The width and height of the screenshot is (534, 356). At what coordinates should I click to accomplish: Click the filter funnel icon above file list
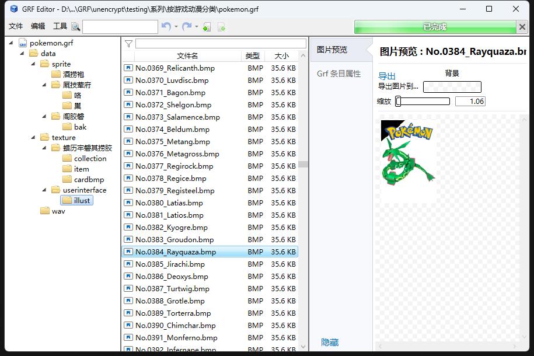tap(128, 44)
